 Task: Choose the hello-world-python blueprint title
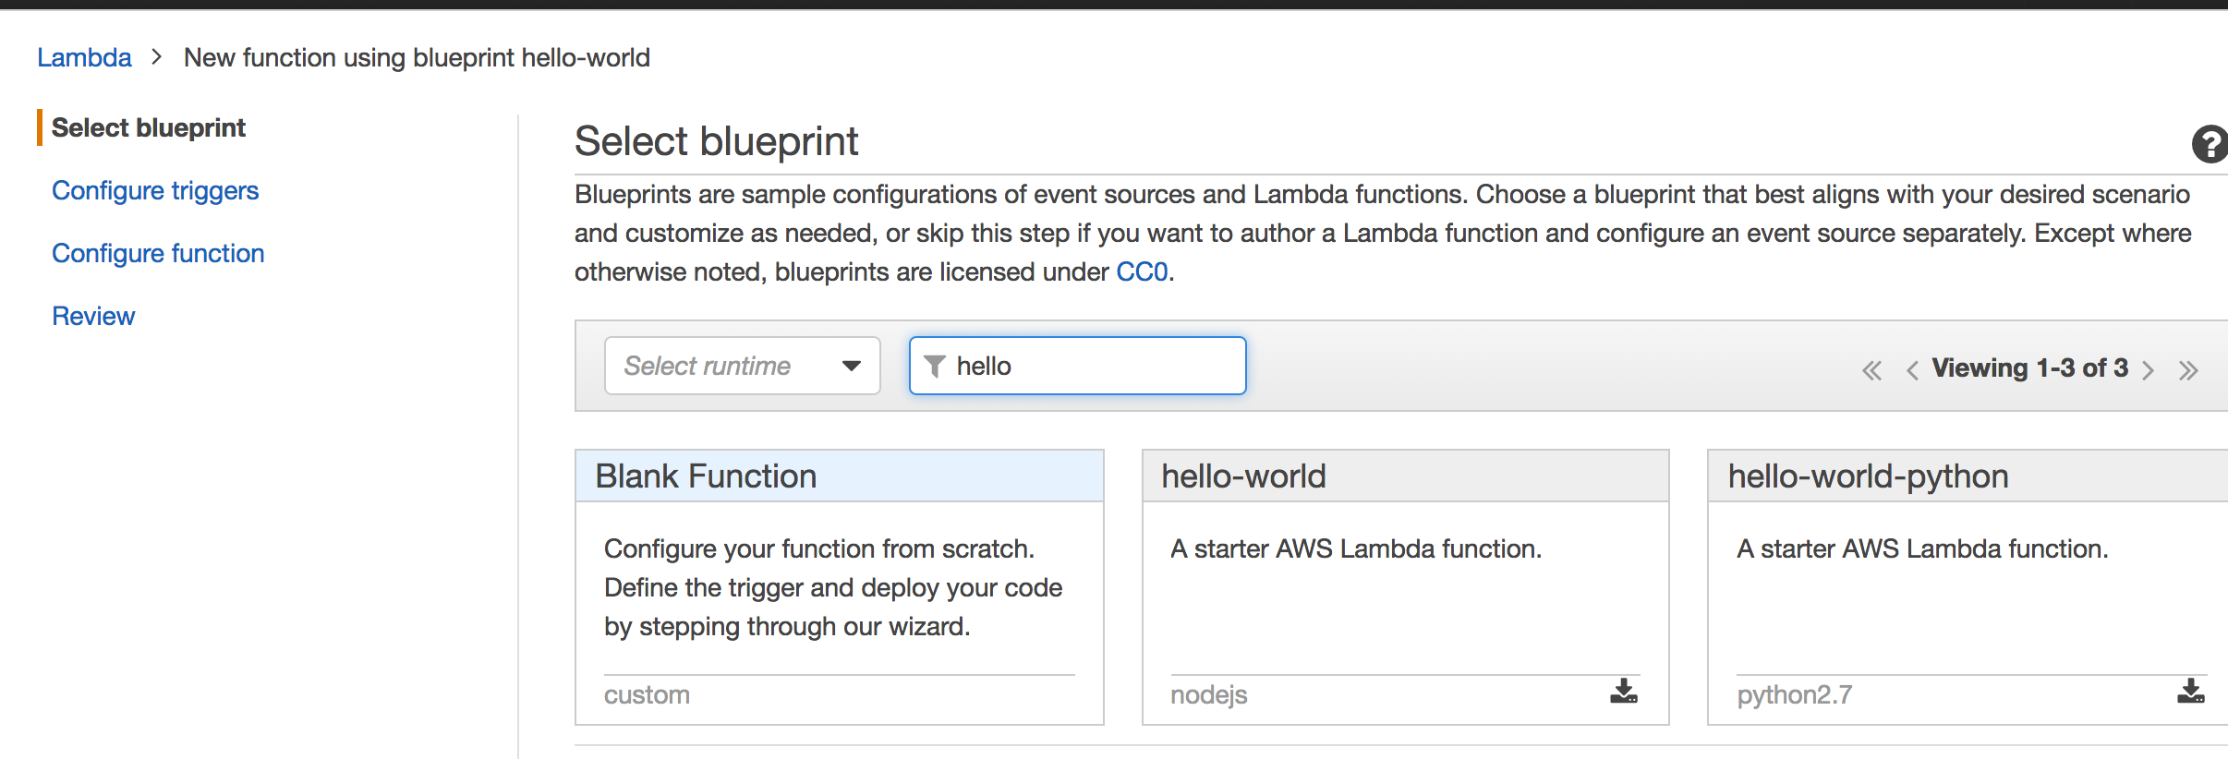coord(1869,476)
